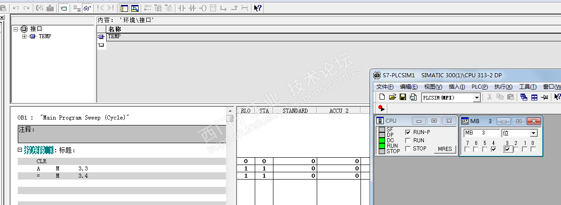Screen dimensions: 561x205
Task: Toggle bit 6 of MB 3
Action: (476, 149)
